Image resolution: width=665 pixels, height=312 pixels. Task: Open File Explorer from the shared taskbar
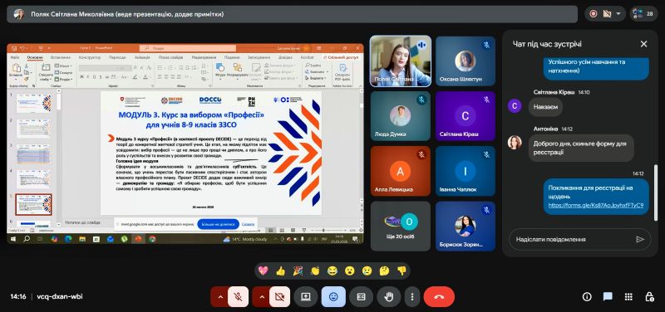coord(82,239)
